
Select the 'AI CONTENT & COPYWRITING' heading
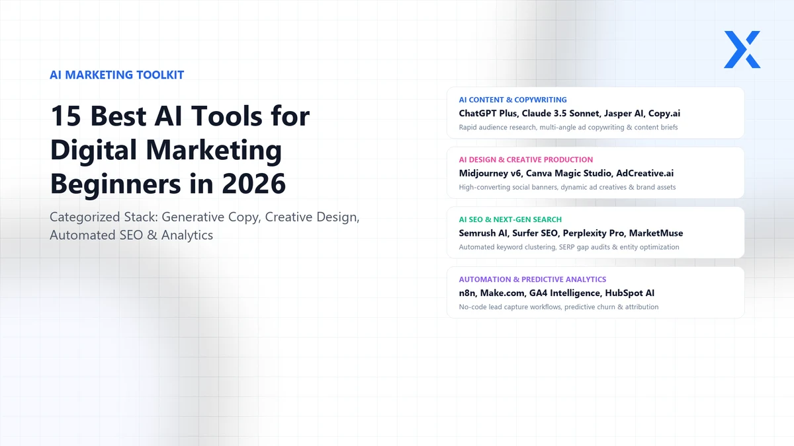tap(513, 100)
